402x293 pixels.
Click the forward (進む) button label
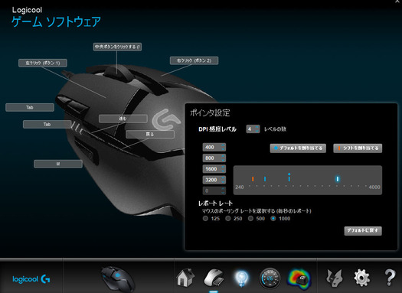pos(123,119)
